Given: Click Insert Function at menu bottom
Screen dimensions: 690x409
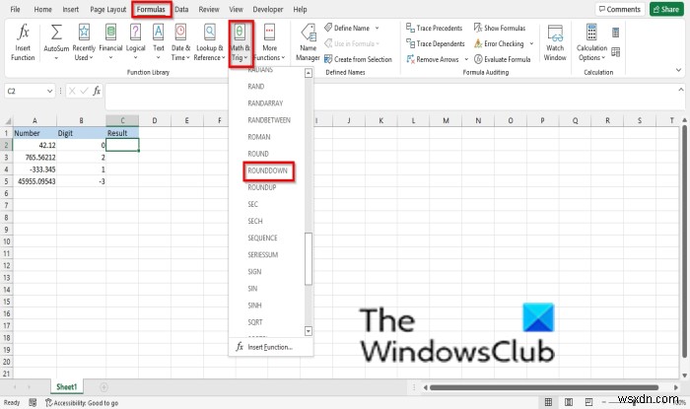Looking at the screenshot, I should click(270, 347).
